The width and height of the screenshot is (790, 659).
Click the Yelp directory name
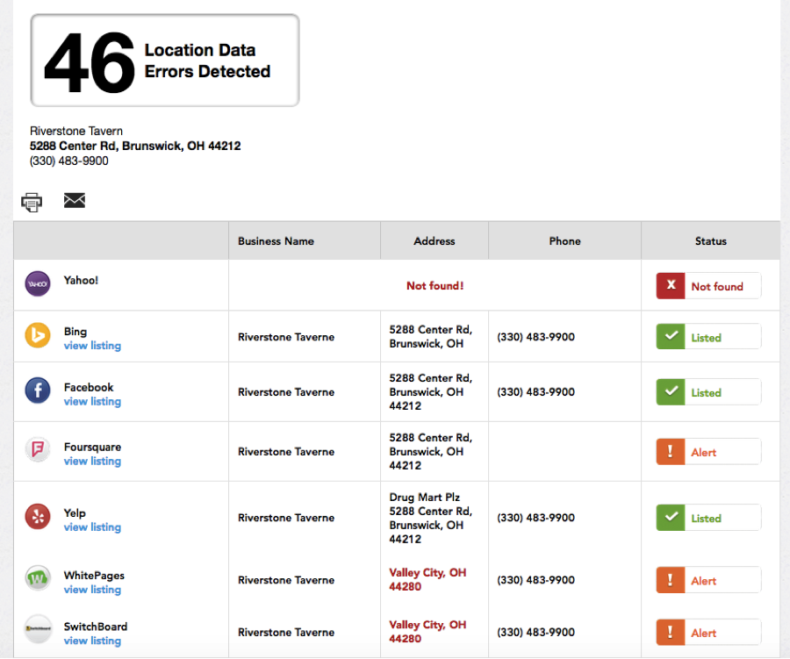tap(75, 512)
